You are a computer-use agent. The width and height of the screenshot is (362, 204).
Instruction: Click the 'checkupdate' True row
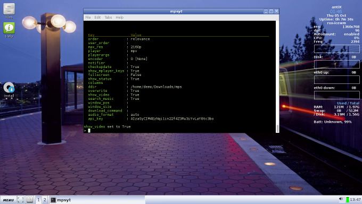113,66
